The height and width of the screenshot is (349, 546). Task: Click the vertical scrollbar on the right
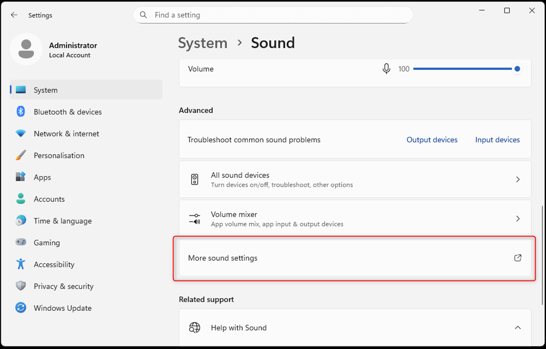tap(542, 255)
